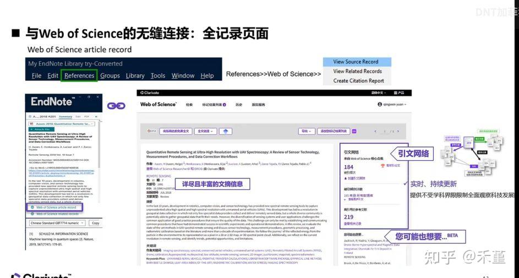The image size is (519, 278).
Task: Open the File menu in EndNote
Action: pyautogui.click(x=36, y=76)
